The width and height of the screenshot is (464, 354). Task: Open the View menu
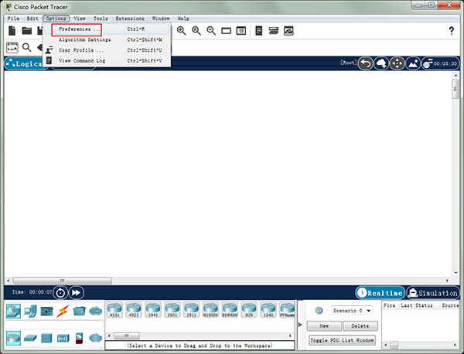[x=80, y=19]
